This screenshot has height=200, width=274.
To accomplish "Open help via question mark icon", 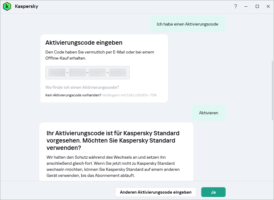I will (236, 6).
